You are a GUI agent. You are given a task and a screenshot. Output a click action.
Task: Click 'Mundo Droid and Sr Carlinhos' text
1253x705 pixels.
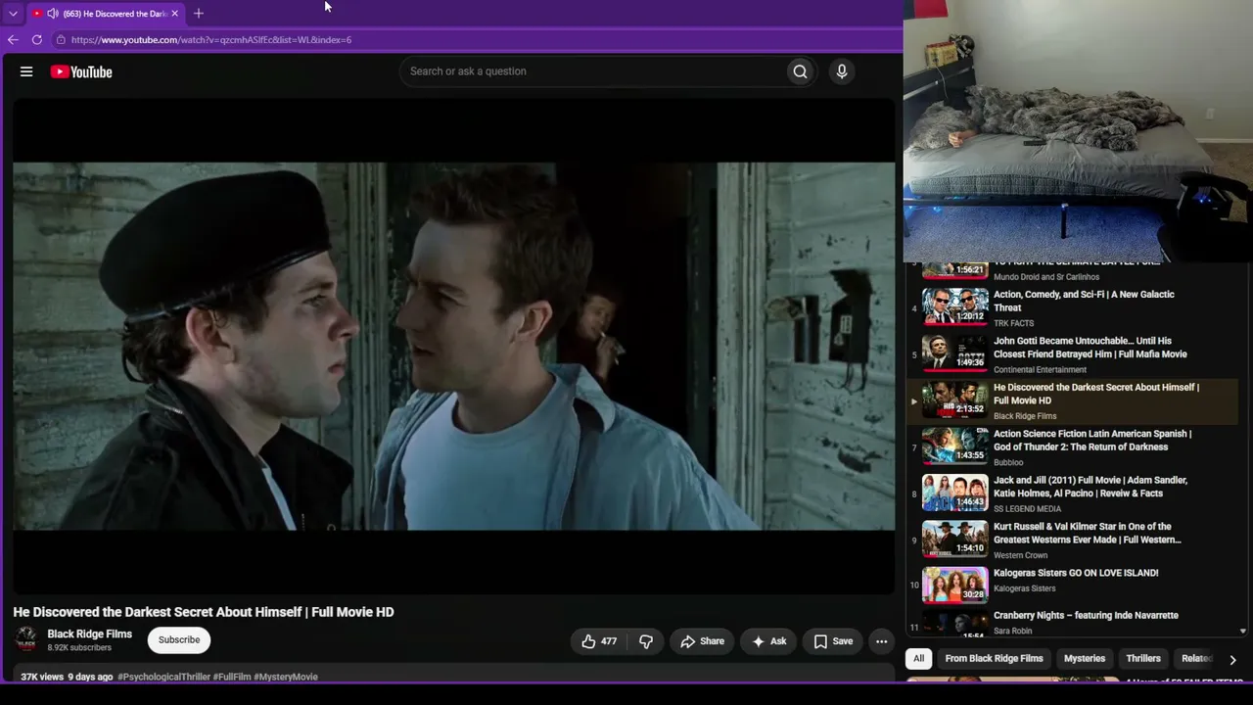pyautogui.click(x=1046, y=277)
